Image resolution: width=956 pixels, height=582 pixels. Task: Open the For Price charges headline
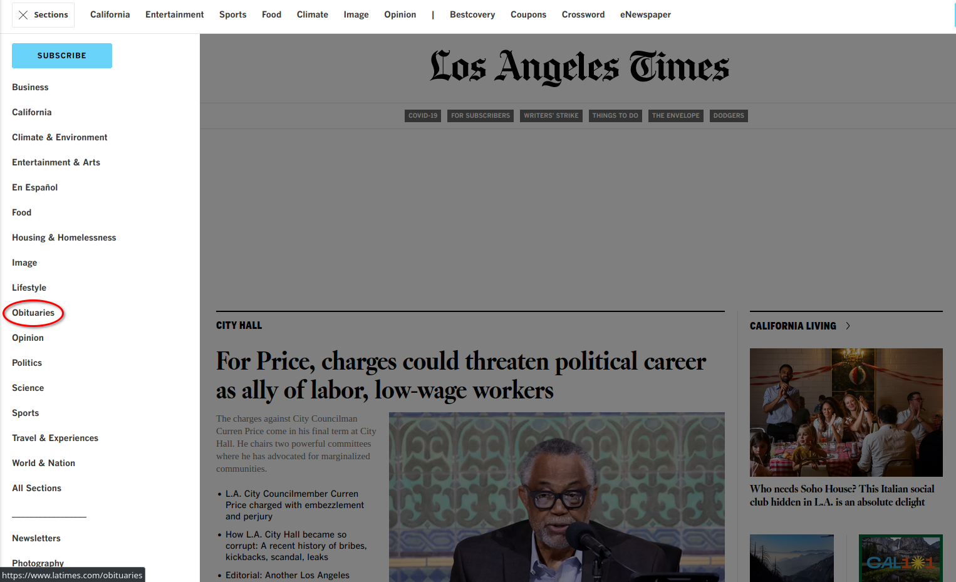461,376
